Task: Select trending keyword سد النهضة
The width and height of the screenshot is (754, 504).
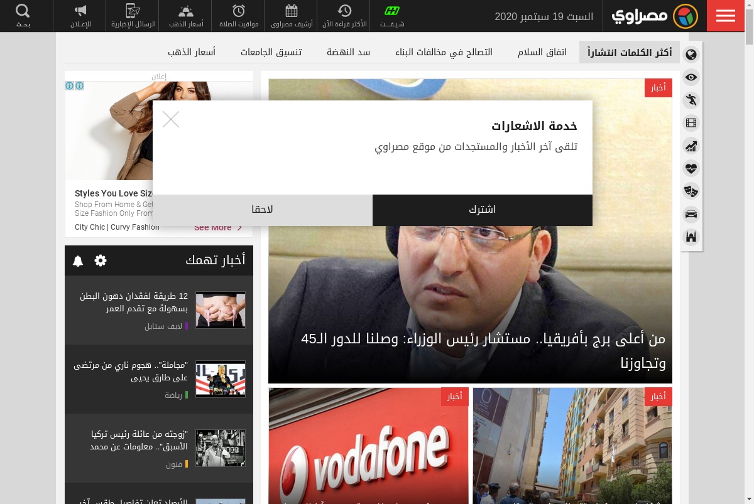Action: [x=349, y=52]
